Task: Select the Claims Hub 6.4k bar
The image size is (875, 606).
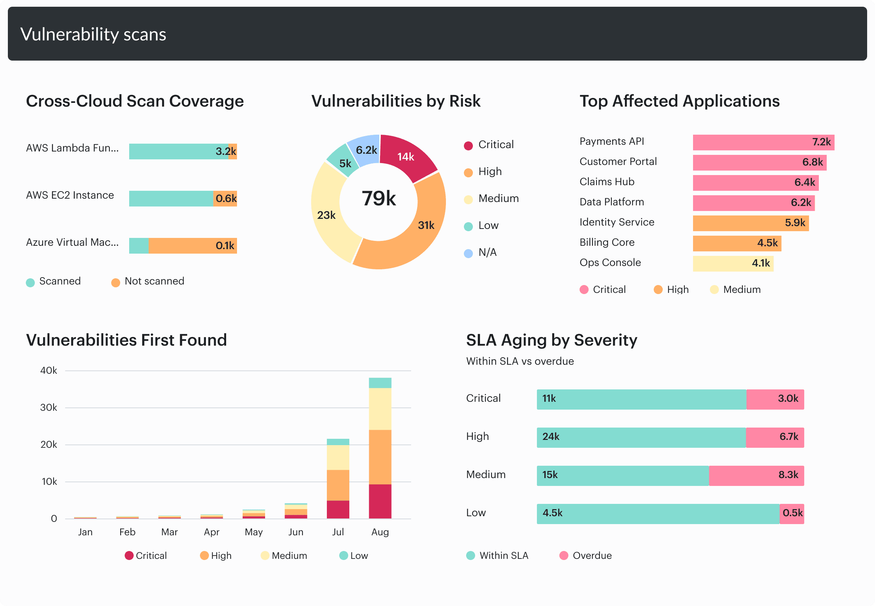Action: [756, 183]
